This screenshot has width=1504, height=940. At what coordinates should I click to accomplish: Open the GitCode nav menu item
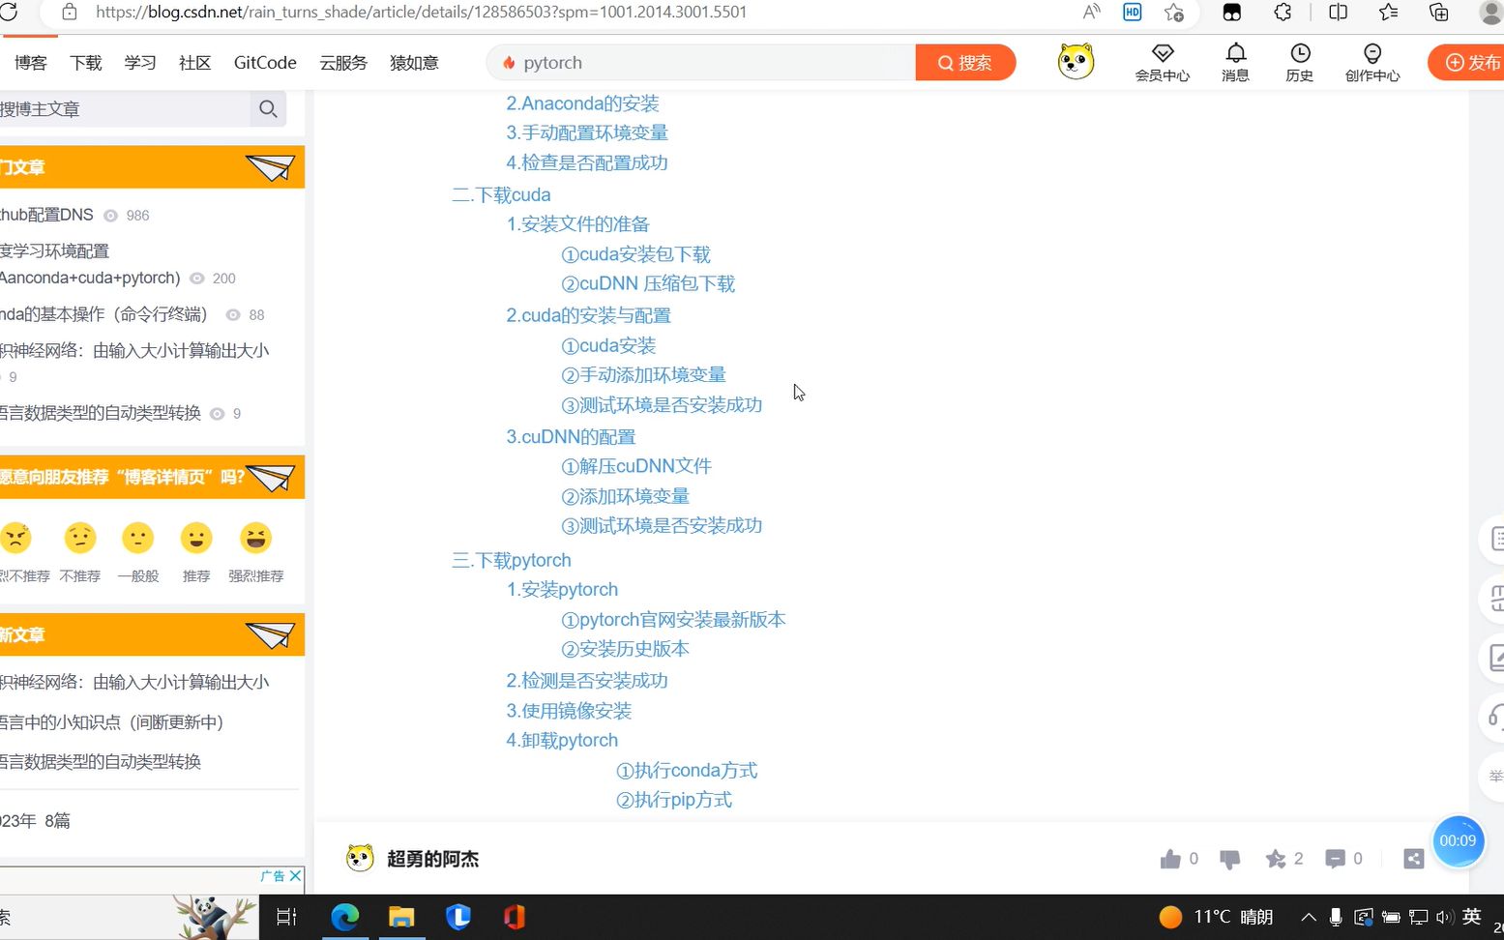point(265,63)
